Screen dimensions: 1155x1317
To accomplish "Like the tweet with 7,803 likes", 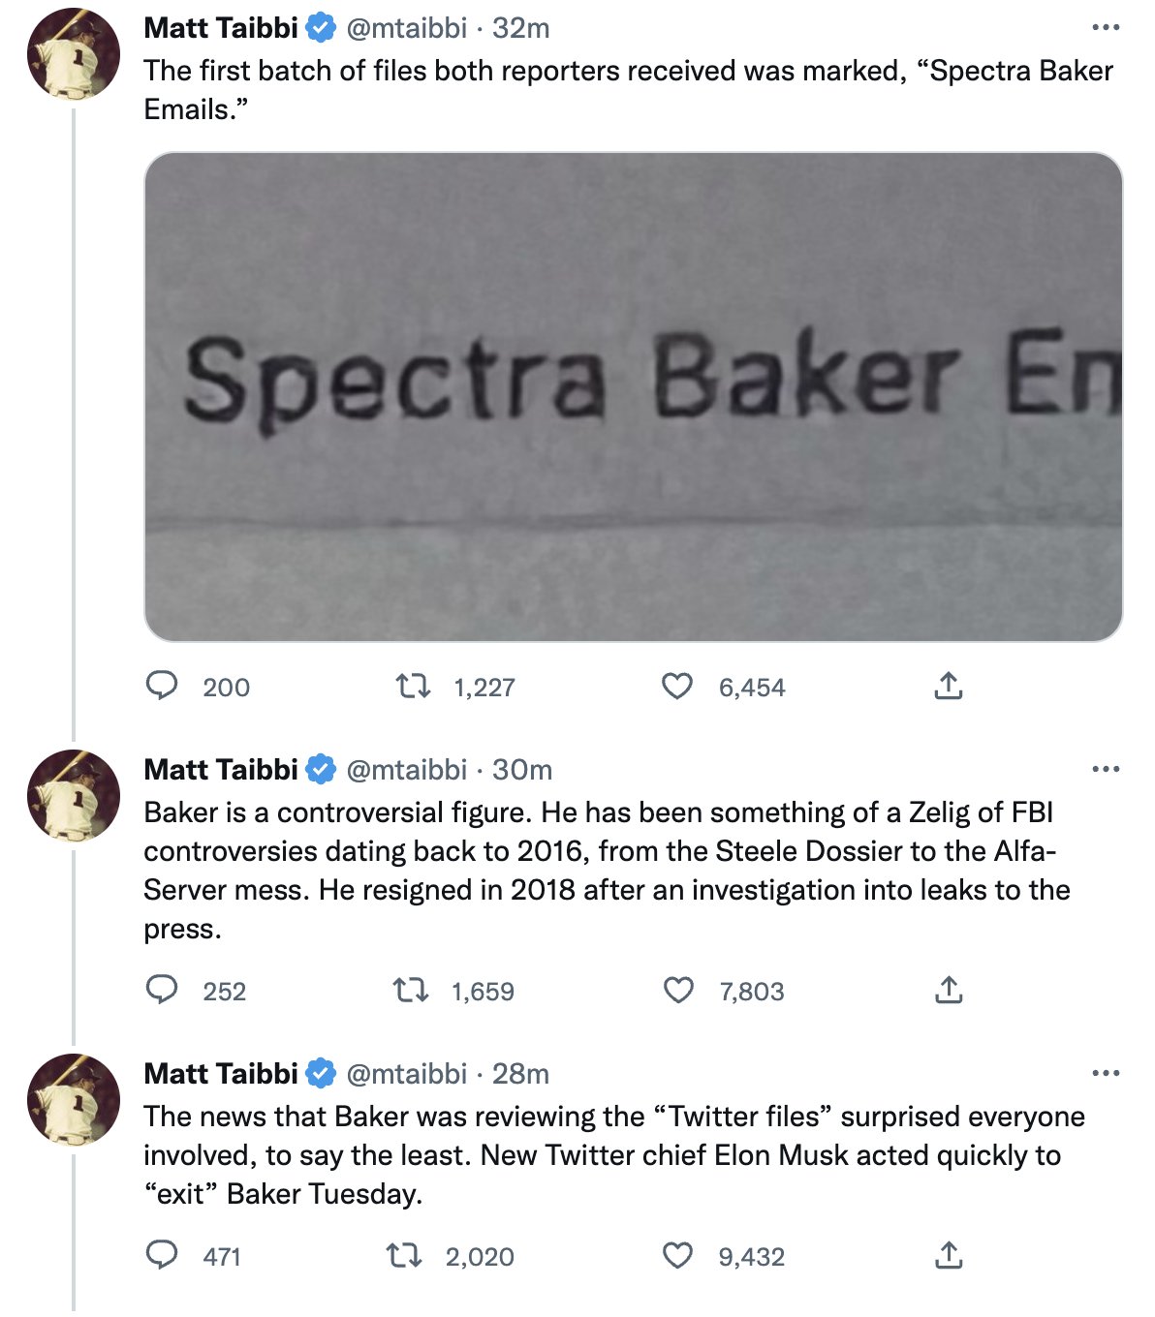I will [x=678, y=990].
